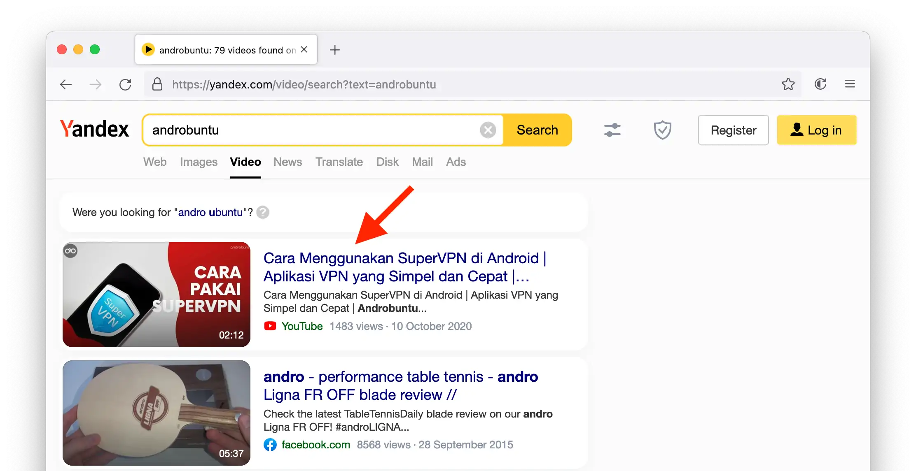Image resolution: width=916 pixels, height=471 pixels.
Task: Open the browser menu via hamburger icon
Action: 850,84
